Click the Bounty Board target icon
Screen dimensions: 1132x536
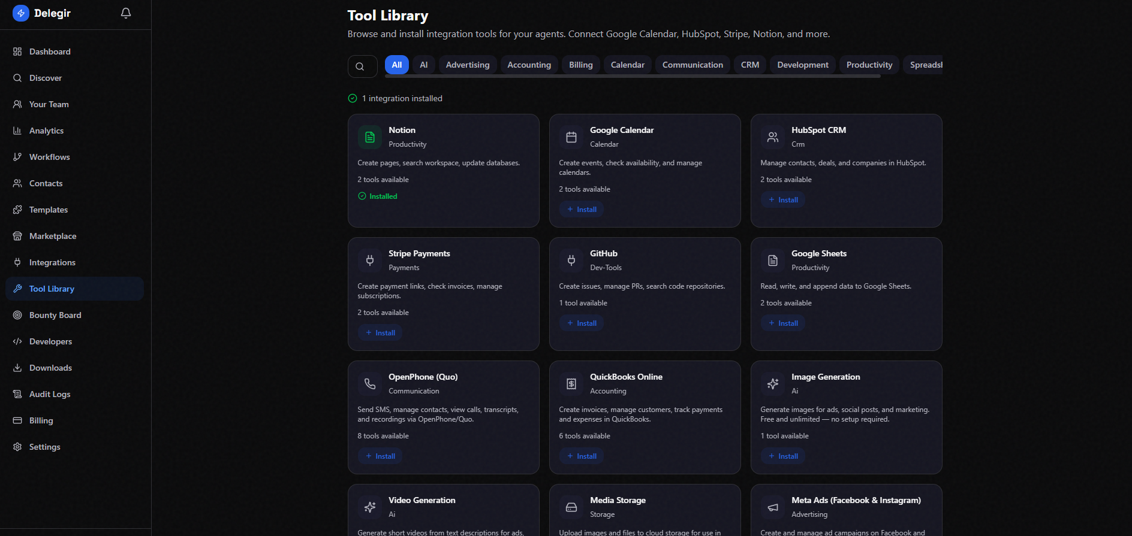pyautogui.click(x=17, y=315)
